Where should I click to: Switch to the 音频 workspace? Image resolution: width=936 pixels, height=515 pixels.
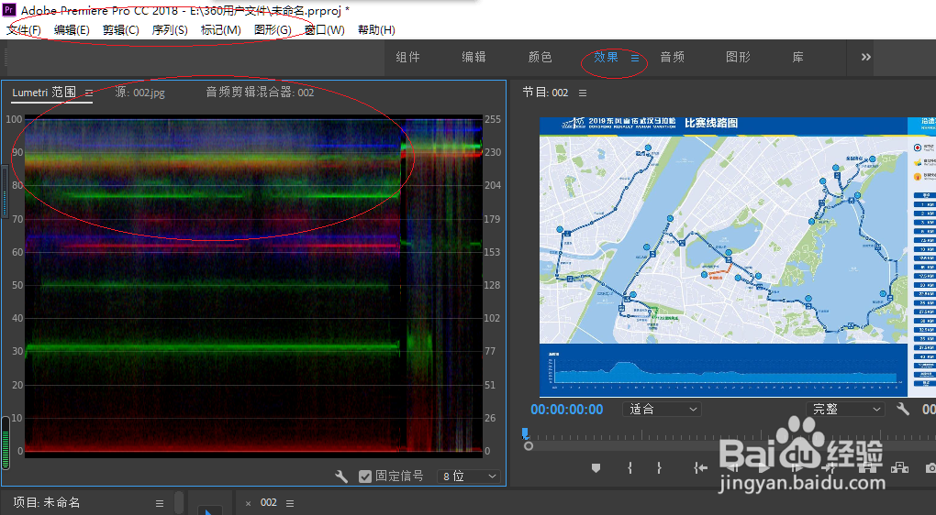click(x=672, y=57)
